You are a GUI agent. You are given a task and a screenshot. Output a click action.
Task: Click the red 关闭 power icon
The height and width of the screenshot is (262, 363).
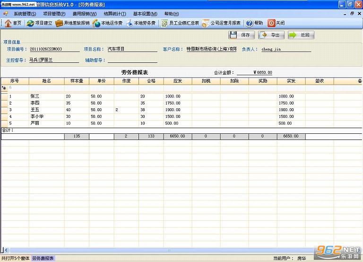271,23
